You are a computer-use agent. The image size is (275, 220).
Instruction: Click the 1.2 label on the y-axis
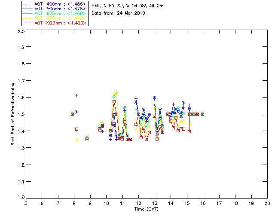[21, 165]
